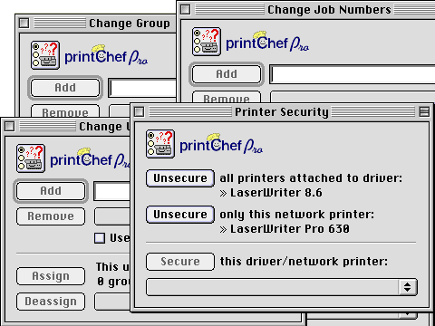
Task: Click Remove button in Change Group window
Action: click(65, 111)
